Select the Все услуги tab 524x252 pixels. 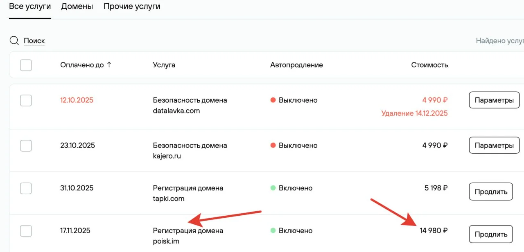(x=30, y=7)
